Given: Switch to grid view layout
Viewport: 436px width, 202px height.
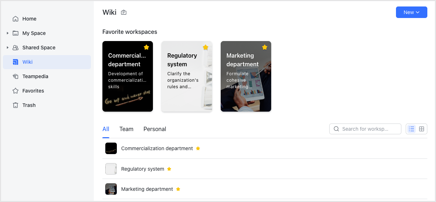Looking at the screenshot, I should click(x=422, y=129).
